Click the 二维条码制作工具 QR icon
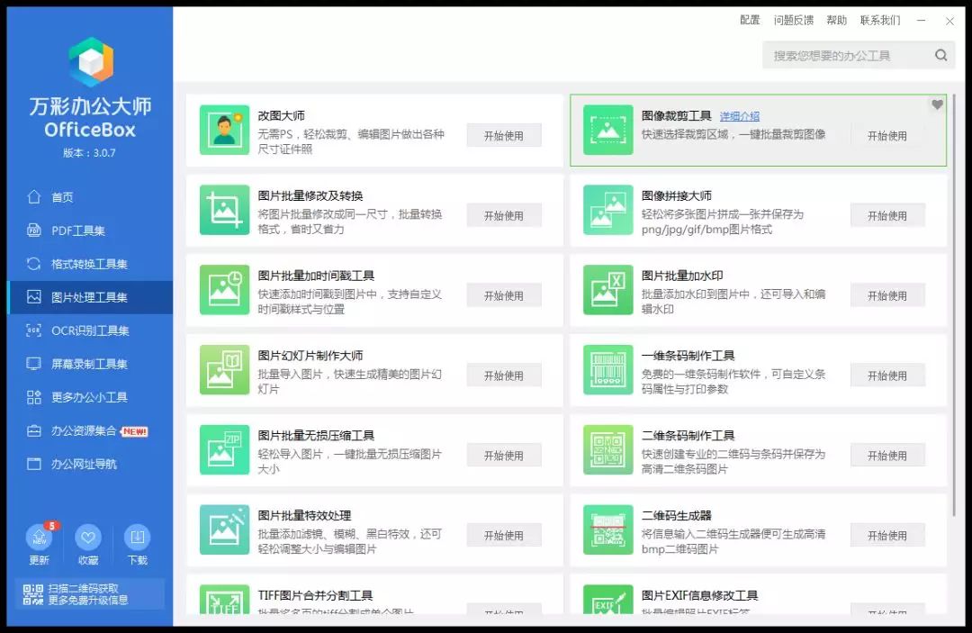This screenshot has width=972, height=633. tap(607, 449)
